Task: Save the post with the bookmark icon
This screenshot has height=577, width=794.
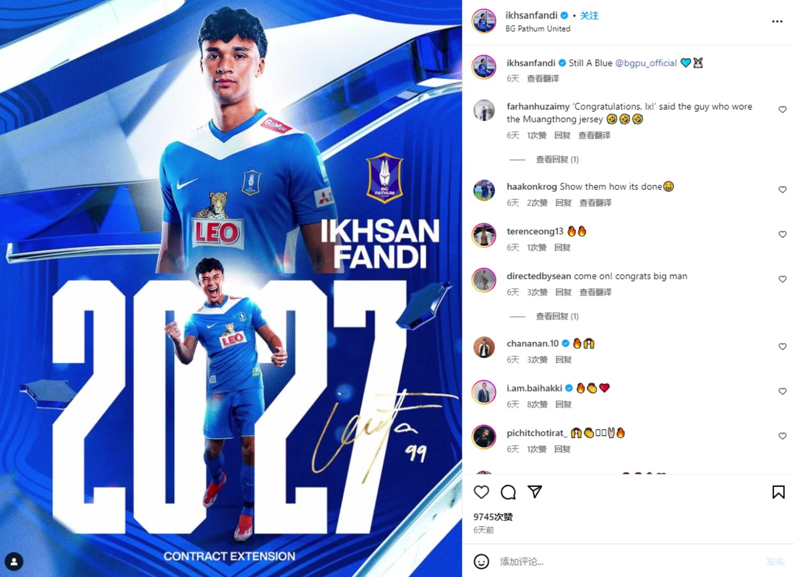Action: pos(779,492)
